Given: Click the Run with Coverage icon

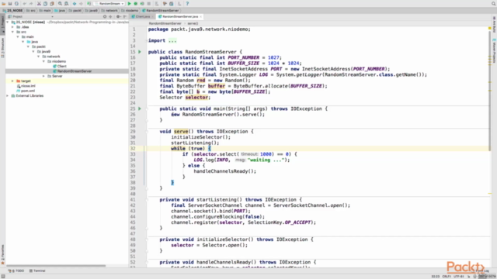Looking at the screenshot, I should pyautogui.click(x=142, y=3).
